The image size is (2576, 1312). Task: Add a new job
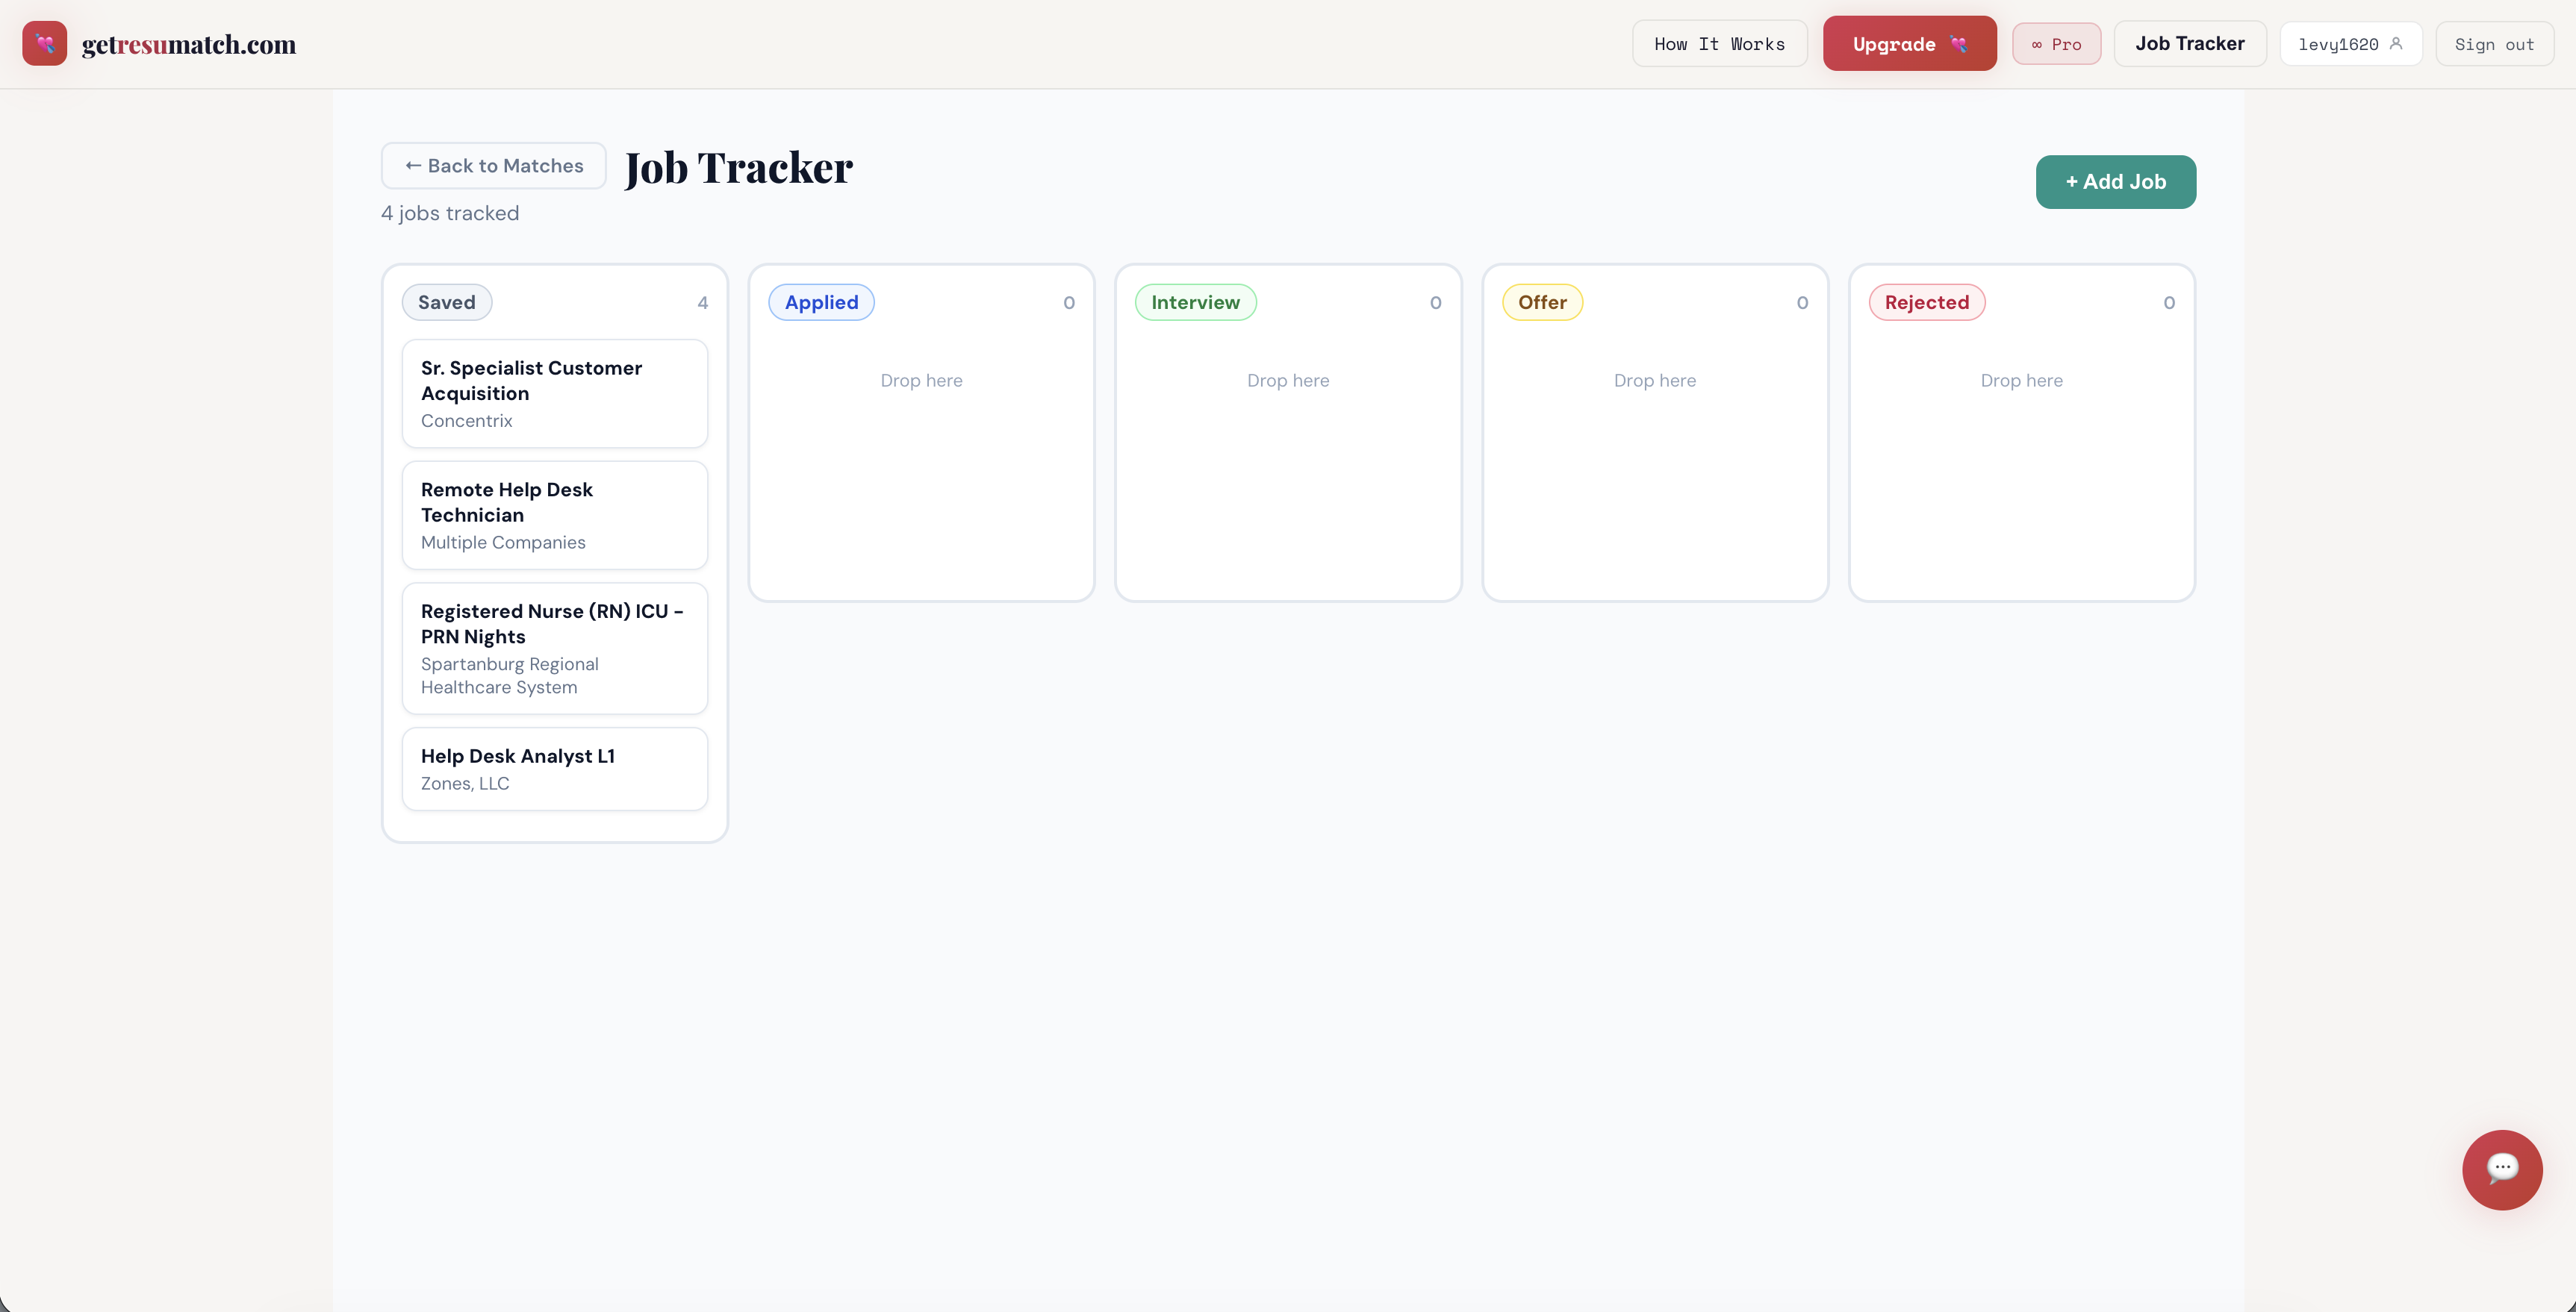[2115, 182]
